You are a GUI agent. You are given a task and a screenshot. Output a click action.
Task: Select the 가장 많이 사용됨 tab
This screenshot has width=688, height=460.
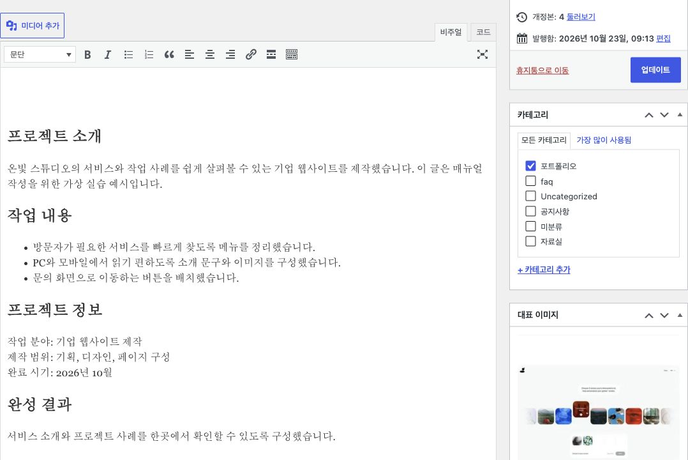coord(604,140)
